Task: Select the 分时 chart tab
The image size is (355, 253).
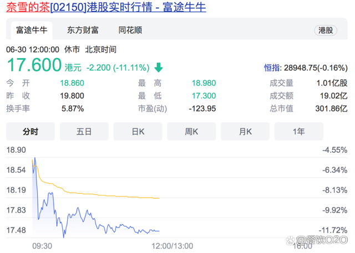Action: pos(31,131)
